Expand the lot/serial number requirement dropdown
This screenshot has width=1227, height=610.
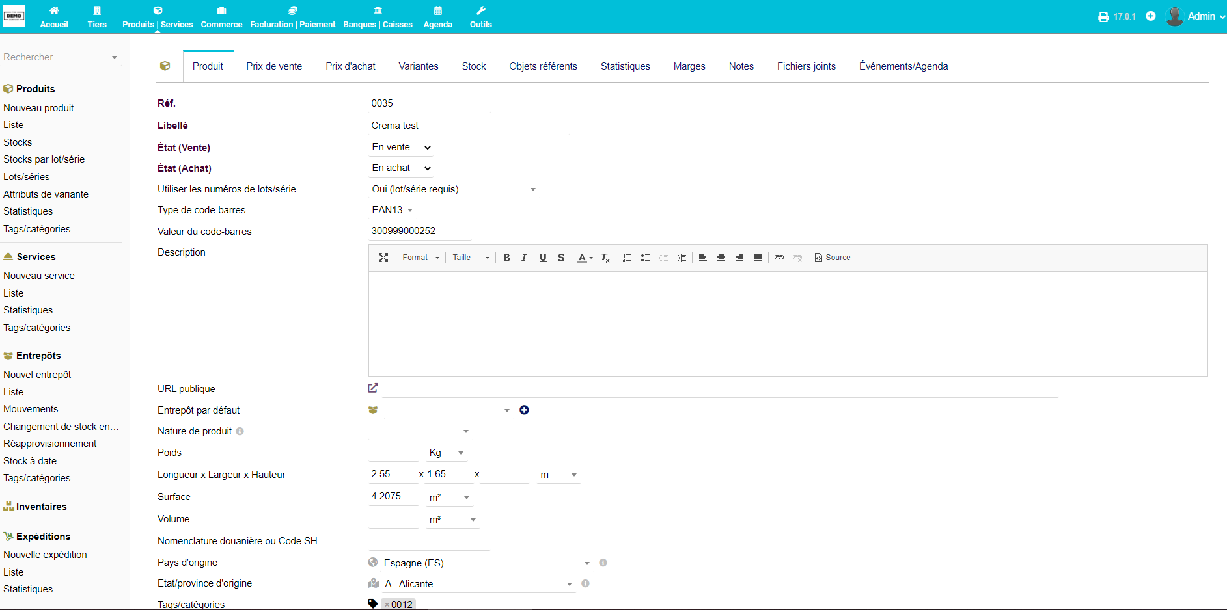(454, 189)
